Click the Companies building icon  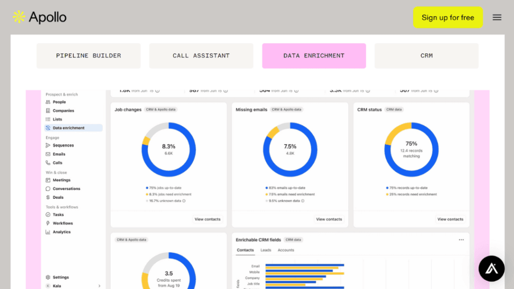coord(48,111)
